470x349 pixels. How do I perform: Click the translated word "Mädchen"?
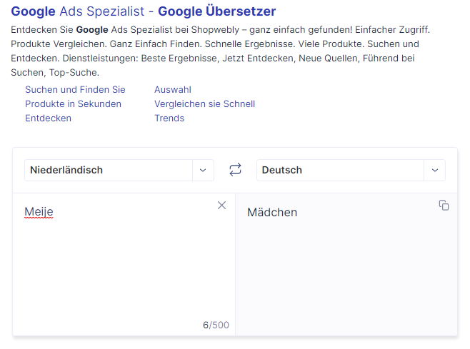coord(272,213)
